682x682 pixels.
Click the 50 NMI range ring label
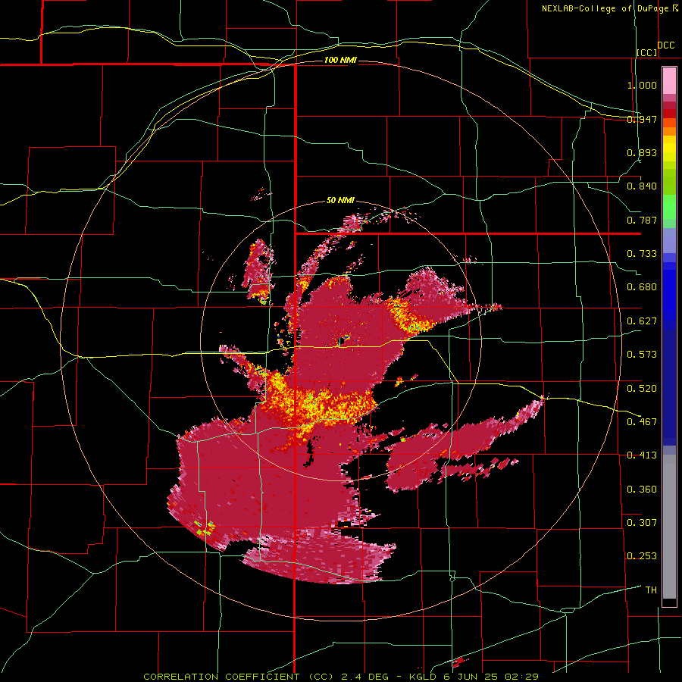tap(340, 201)
